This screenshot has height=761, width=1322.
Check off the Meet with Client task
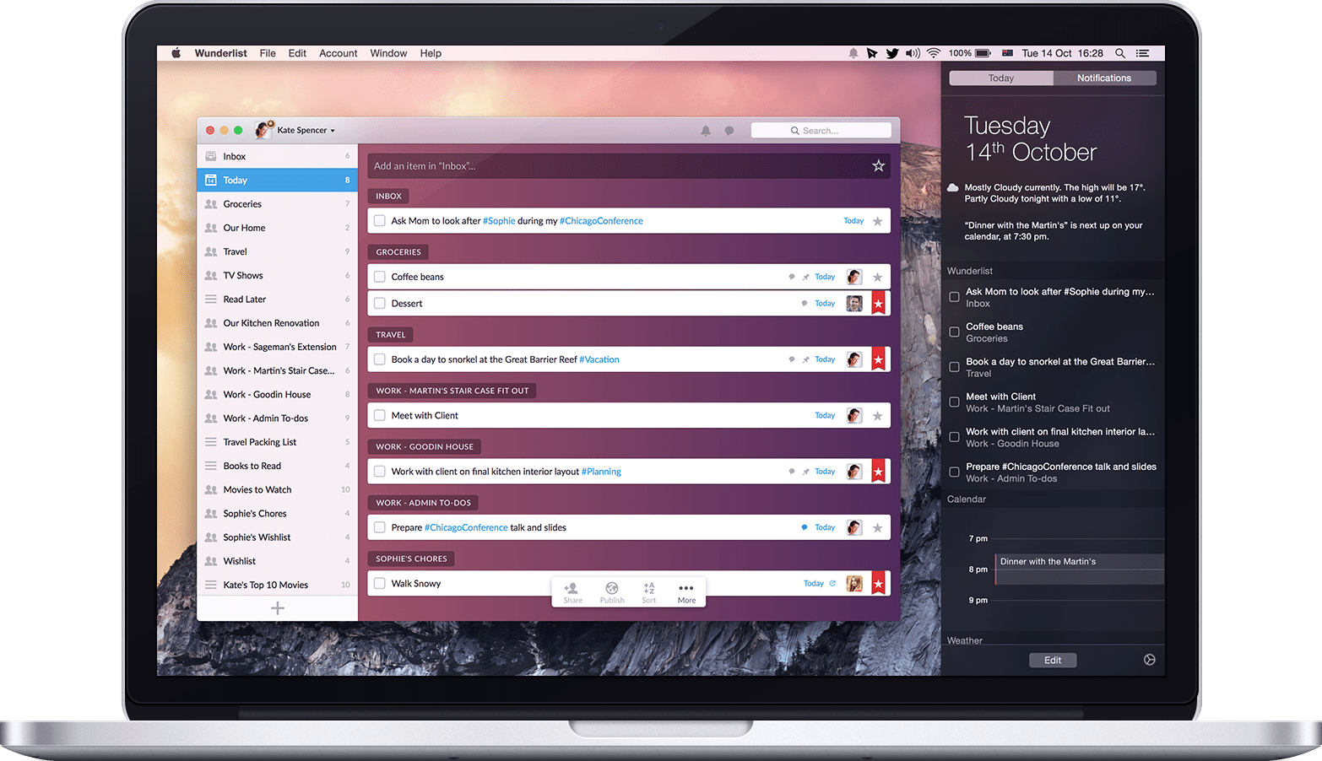[x=380, y=416]
